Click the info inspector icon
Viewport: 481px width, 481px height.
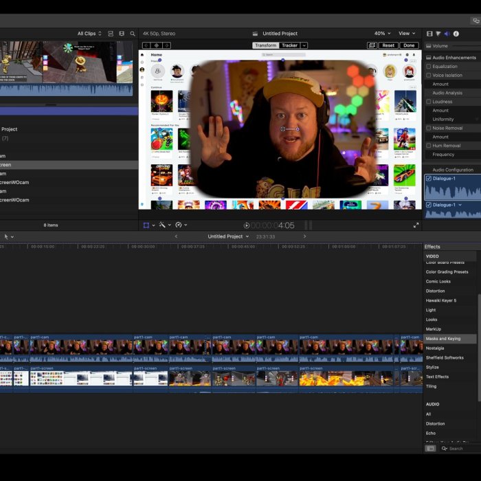tap(456, 34)
